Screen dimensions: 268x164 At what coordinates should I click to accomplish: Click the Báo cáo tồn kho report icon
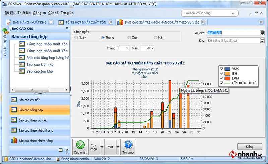22,71
